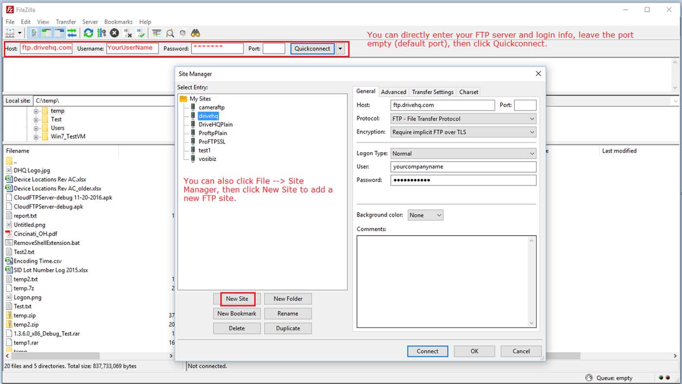Viewport: 682px width, 384px height.
Task: Click the Connect button in Site Manager
Action: point(428,351)
